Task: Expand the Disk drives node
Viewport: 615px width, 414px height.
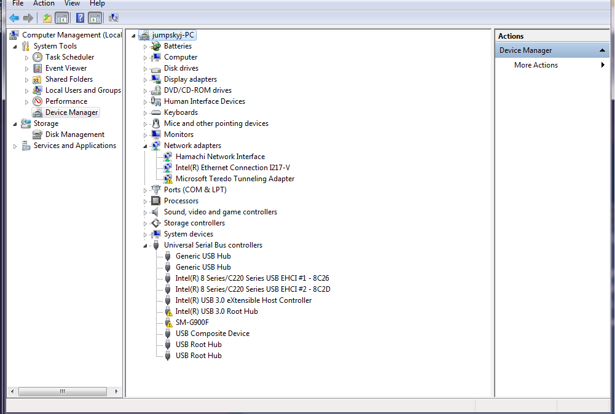Action: 145,69
